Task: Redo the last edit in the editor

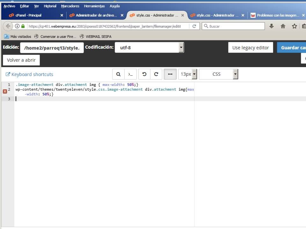Action: pyautogui.click(x=156, y=74)
